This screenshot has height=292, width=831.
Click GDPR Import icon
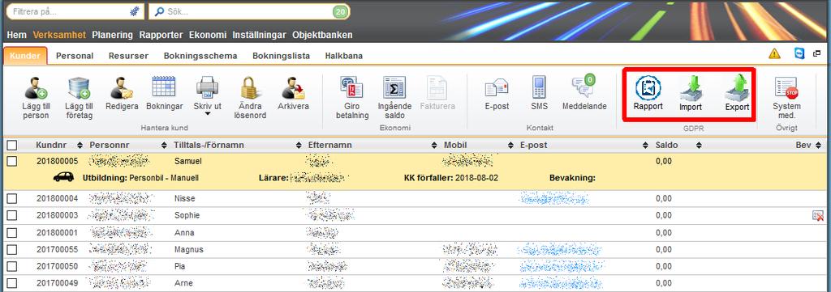[x=691, y=87]
